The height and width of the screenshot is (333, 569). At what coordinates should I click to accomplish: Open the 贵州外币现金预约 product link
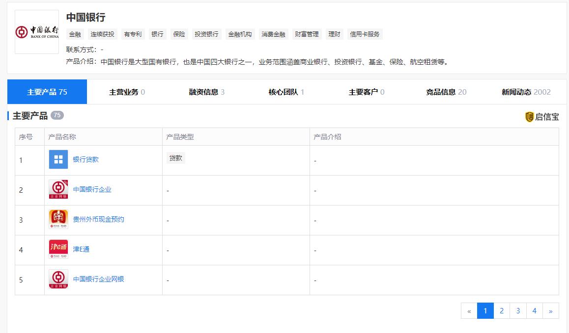coord(98,219)
